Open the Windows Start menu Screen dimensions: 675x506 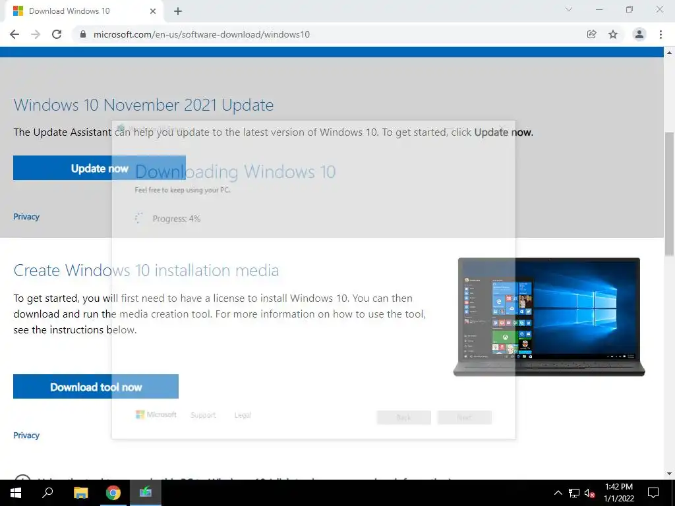tap(16, 493)
